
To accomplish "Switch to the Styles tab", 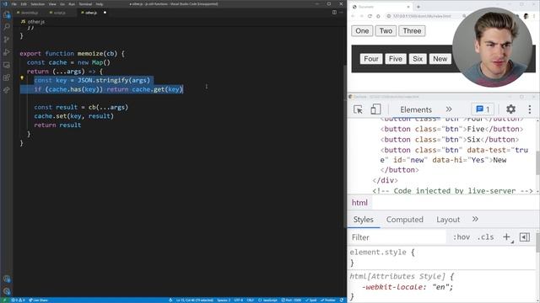I will click(364, 220).
